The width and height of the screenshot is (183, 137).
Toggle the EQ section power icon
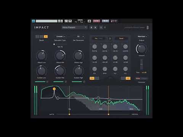click(x=110, y=38)
